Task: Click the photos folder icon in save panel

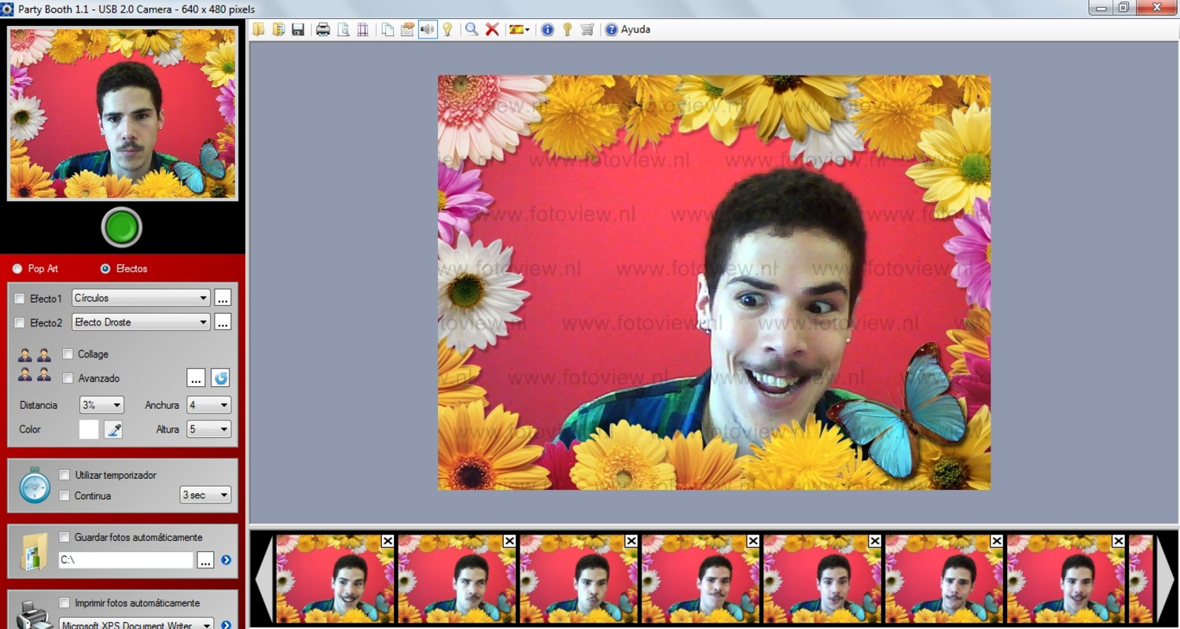Action: [35, 550]
